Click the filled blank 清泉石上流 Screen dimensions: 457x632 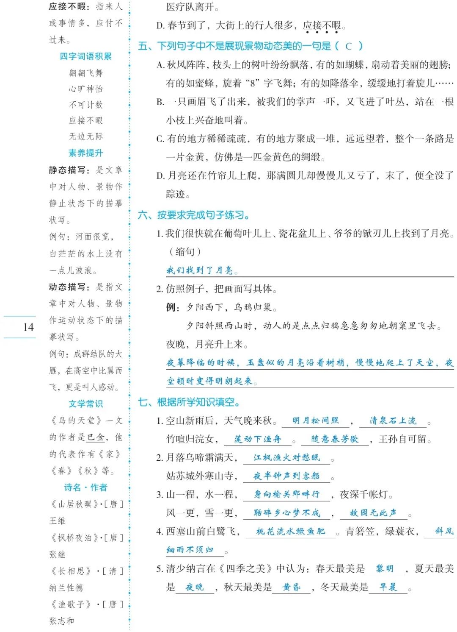coord(393,420)
